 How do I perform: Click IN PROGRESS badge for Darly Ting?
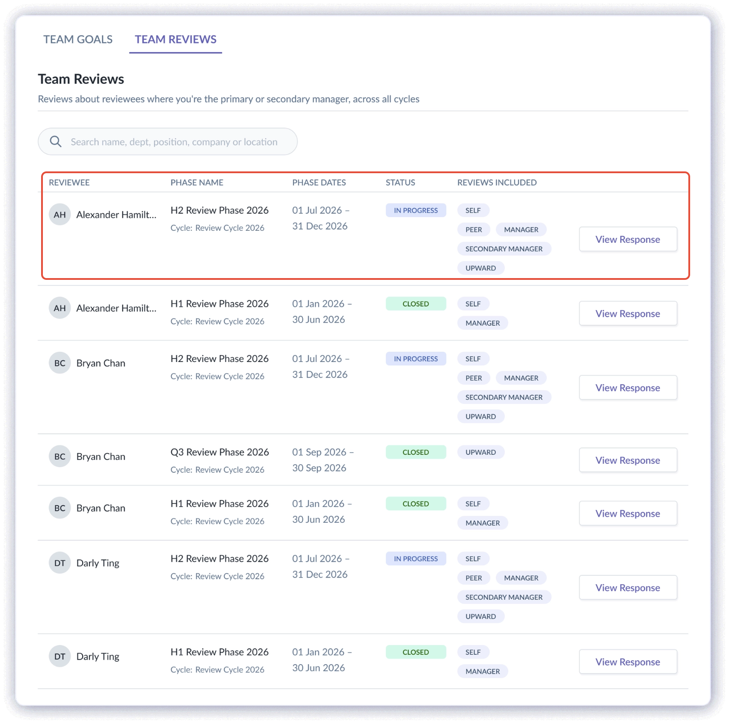(416, 558)
